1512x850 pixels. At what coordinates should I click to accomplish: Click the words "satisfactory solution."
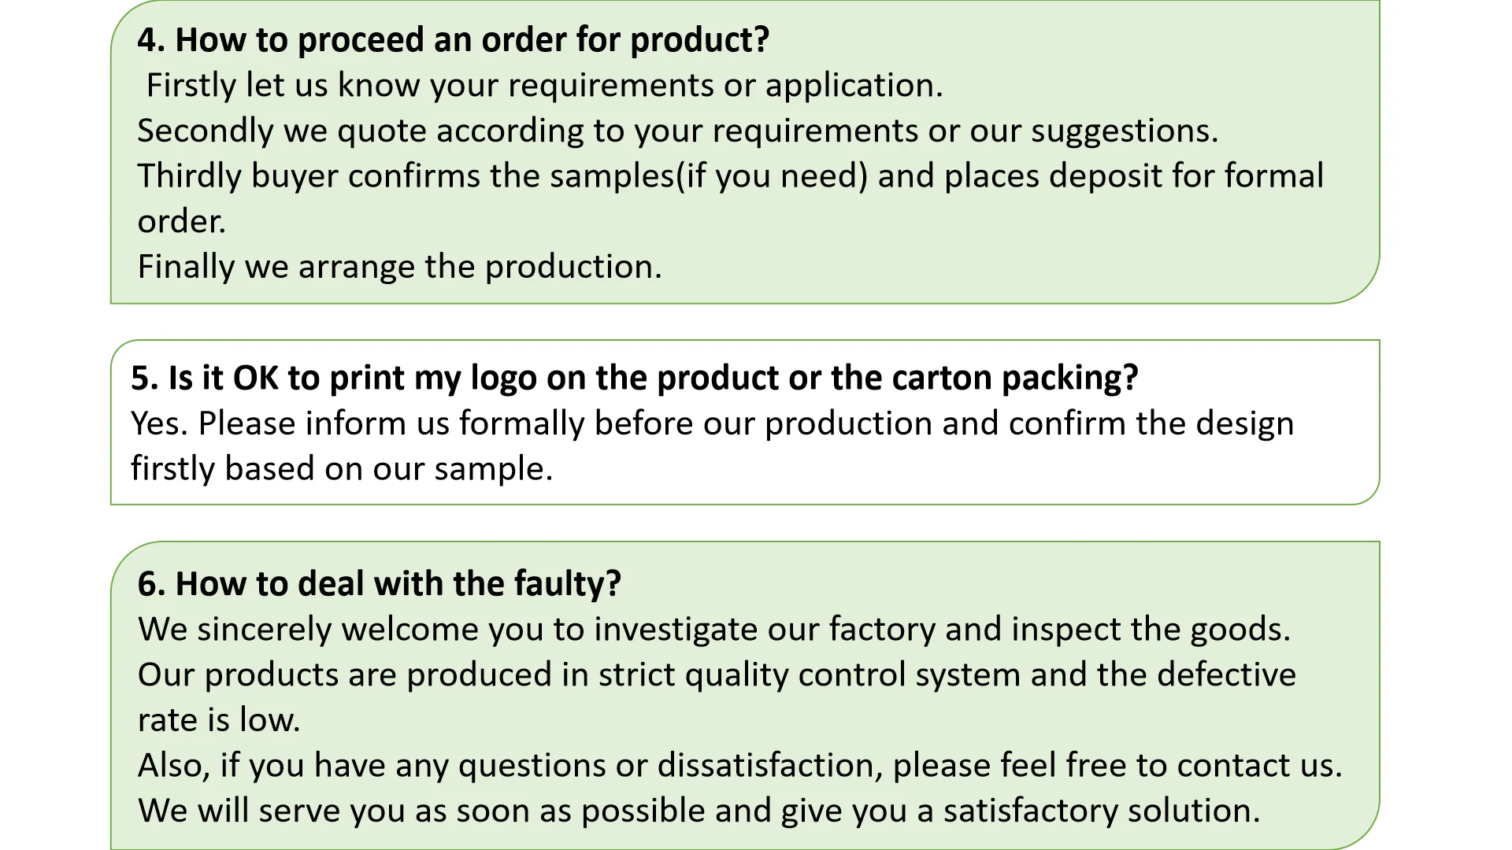pyautogui.click(x=1102, y=811)
